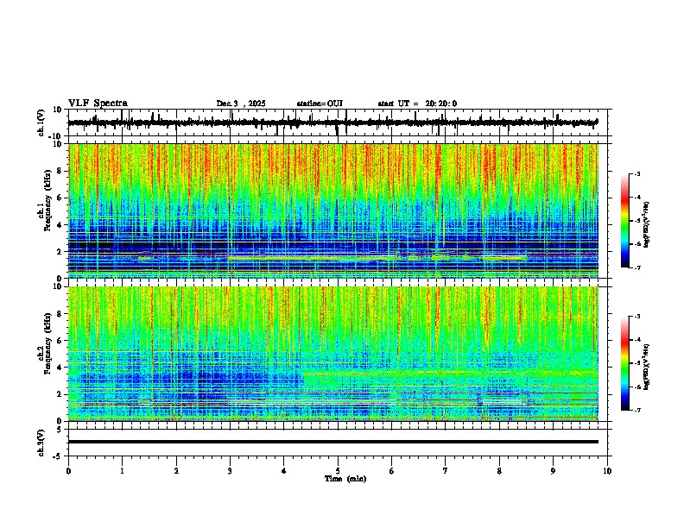This screenshot has width=684, height=528.
Task: Click inside the ch.1 spectrogram panel
Action: pyautogui.click(x=333, y=211)
